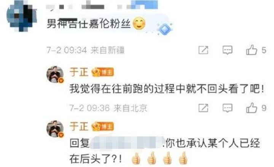Click 于正 username in second reply
Screen dimensions: 274x167
coord(79,126)
